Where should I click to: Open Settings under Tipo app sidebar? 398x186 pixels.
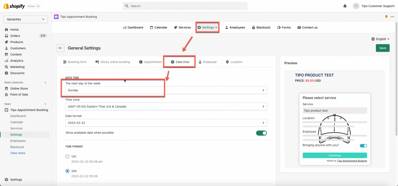[16, 135]
